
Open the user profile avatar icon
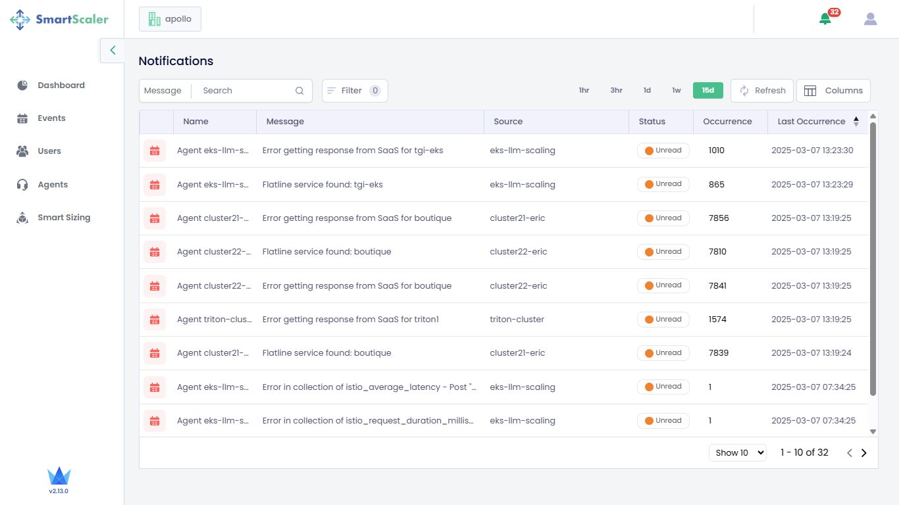pyautogui.click(x=871, y=19)
